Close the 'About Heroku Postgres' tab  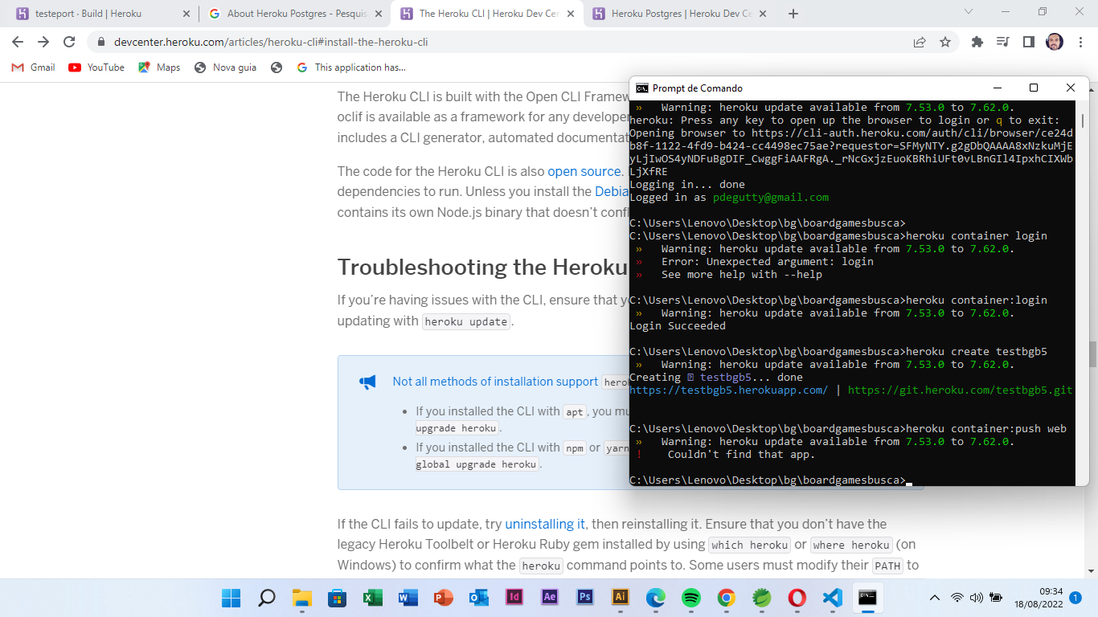[379, 14]
